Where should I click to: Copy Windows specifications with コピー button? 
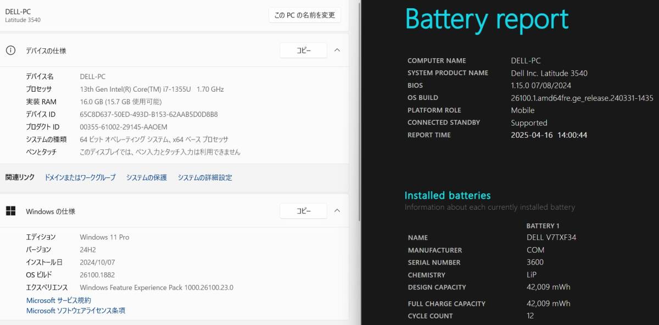[303, 211]
